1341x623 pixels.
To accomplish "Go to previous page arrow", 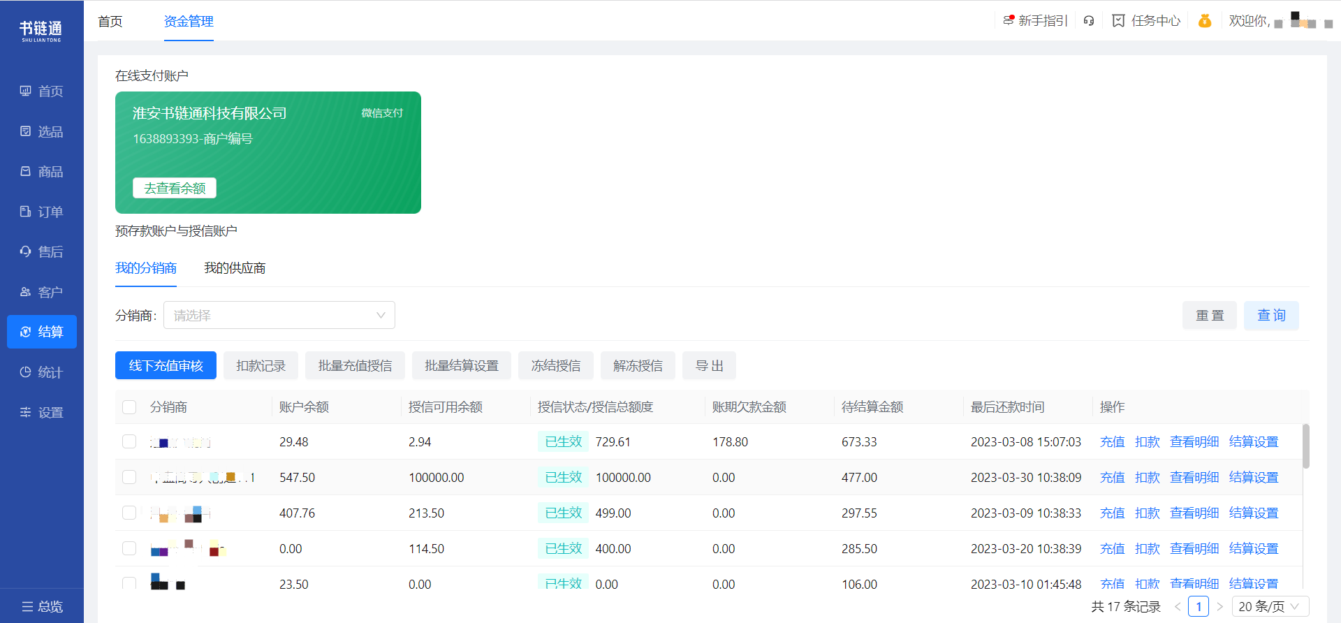I will click(1178, 606).
